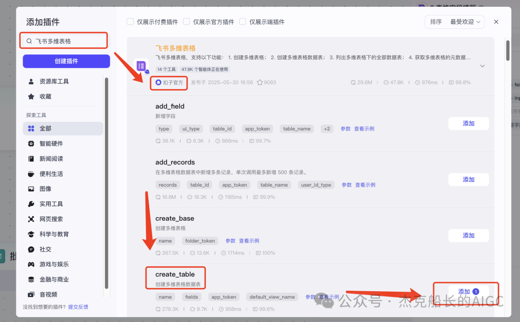The width and height of the screenshot is (520, 322).
Task: Open 参数 link for create_base
Action: pyautogui.click(x=231, y=241)
